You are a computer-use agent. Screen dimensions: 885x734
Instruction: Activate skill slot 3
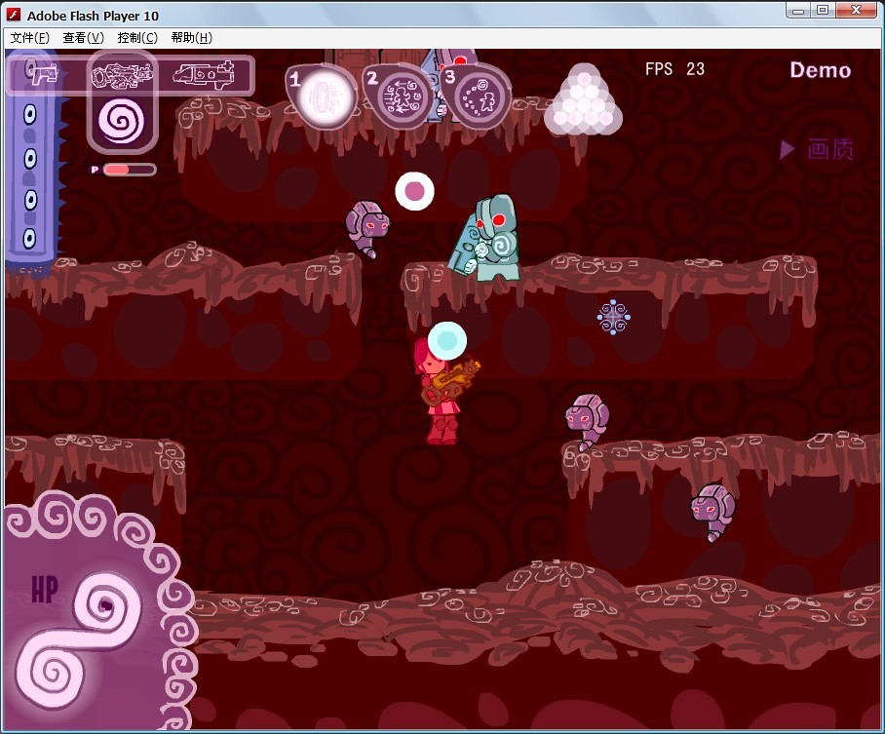point(478,96)
